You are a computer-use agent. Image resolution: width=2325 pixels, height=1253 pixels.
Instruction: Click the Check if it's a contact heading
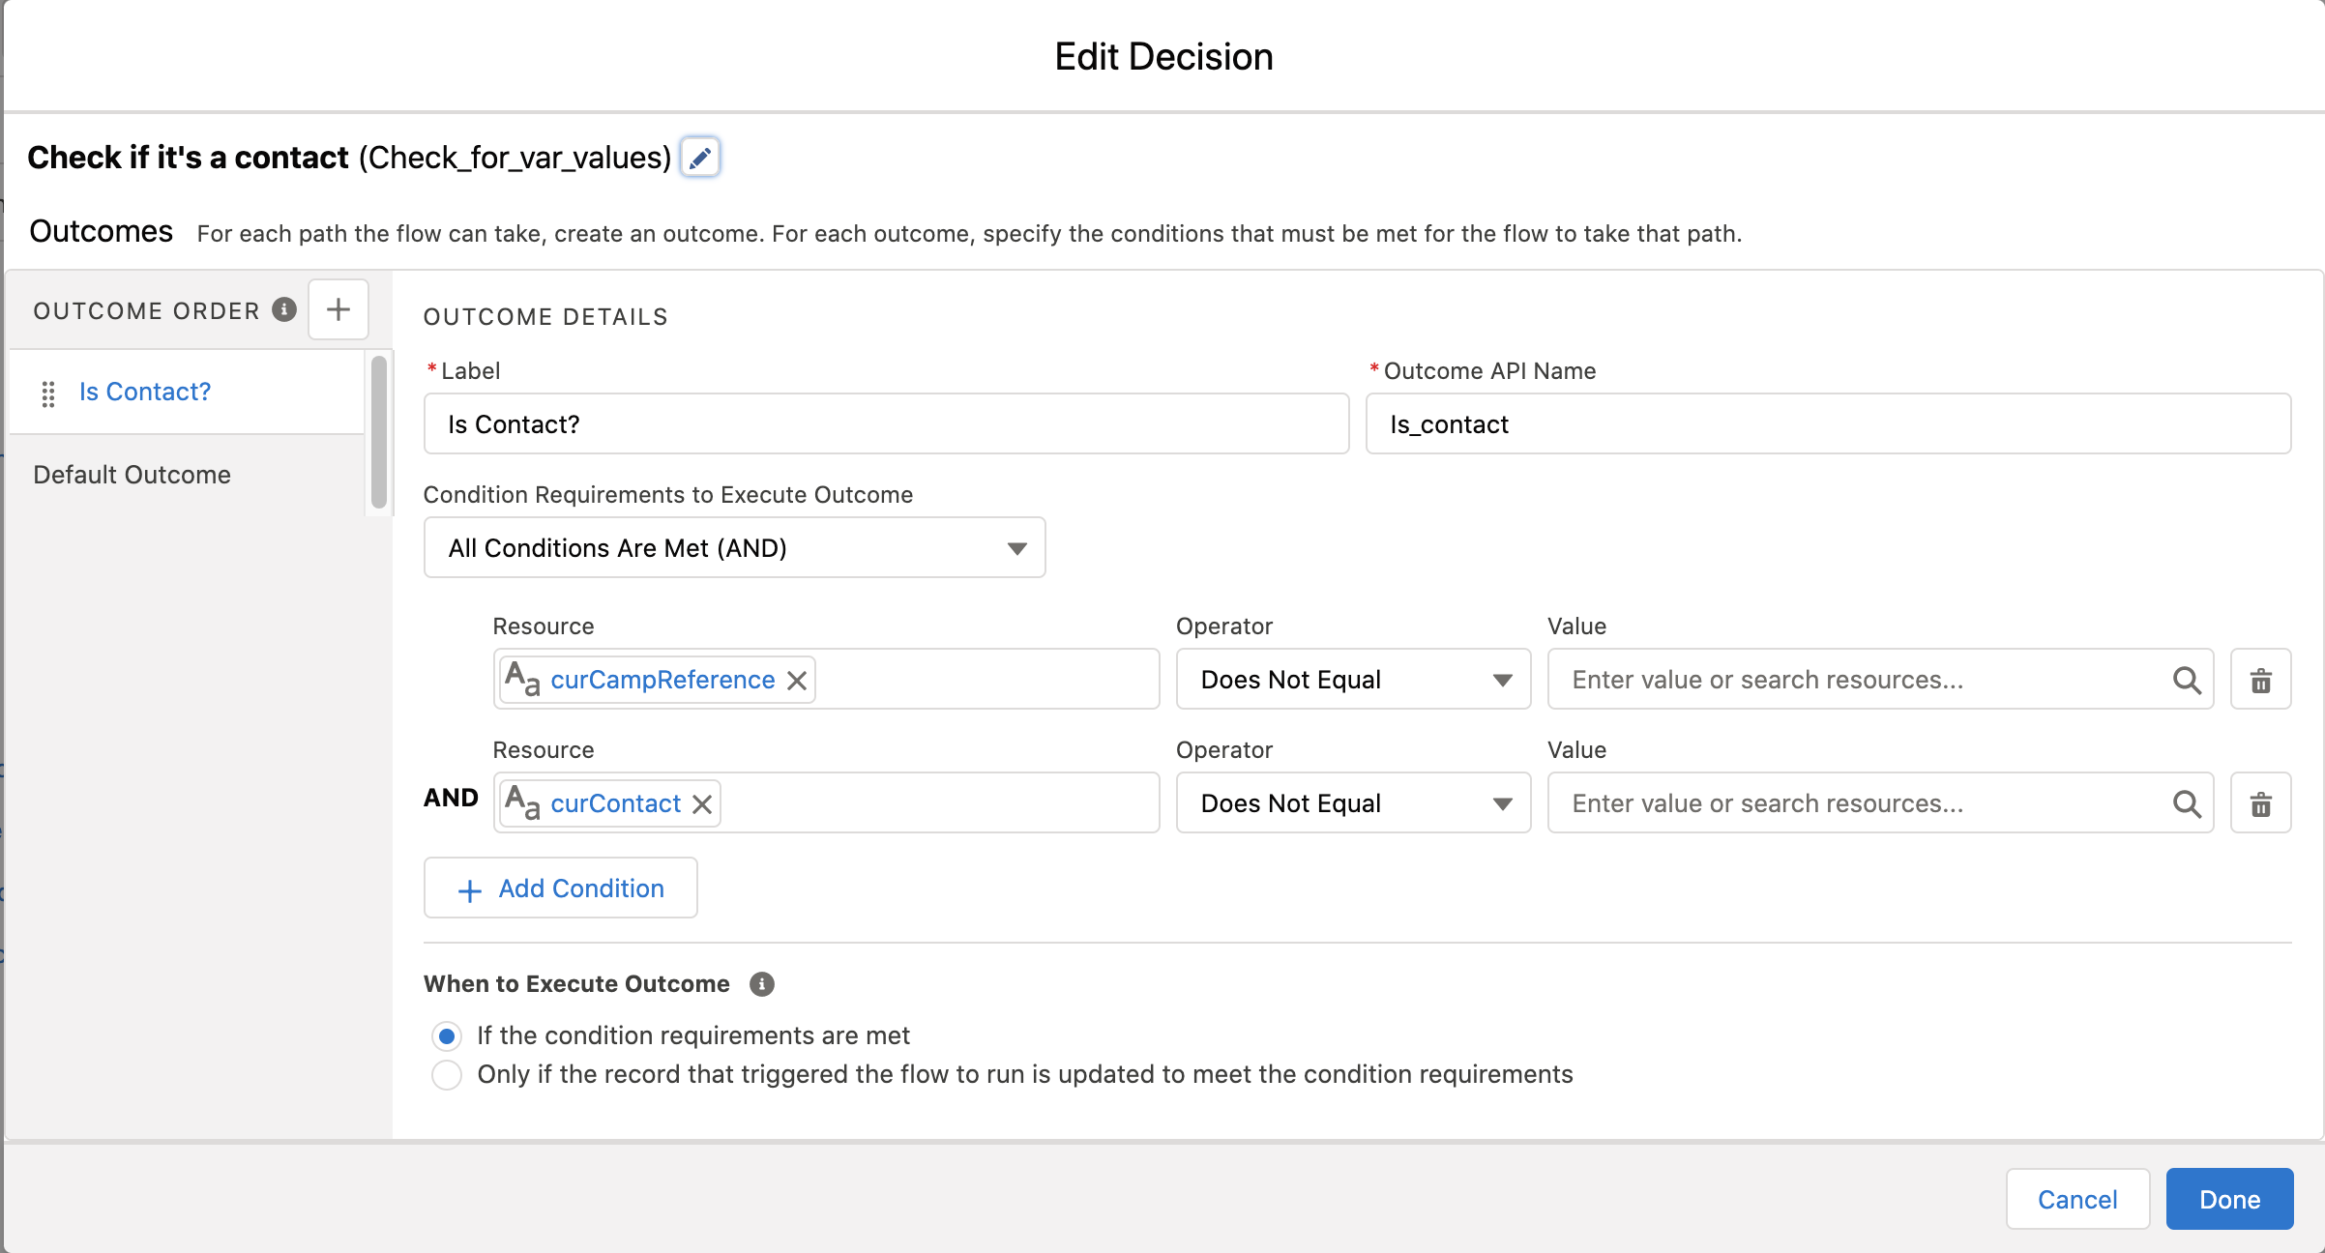(x=188, y=157)
